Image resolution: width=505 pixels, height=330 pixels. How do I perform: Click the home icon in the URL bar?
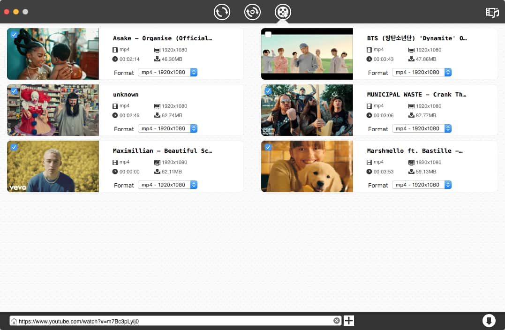click(x=14, y=321)
